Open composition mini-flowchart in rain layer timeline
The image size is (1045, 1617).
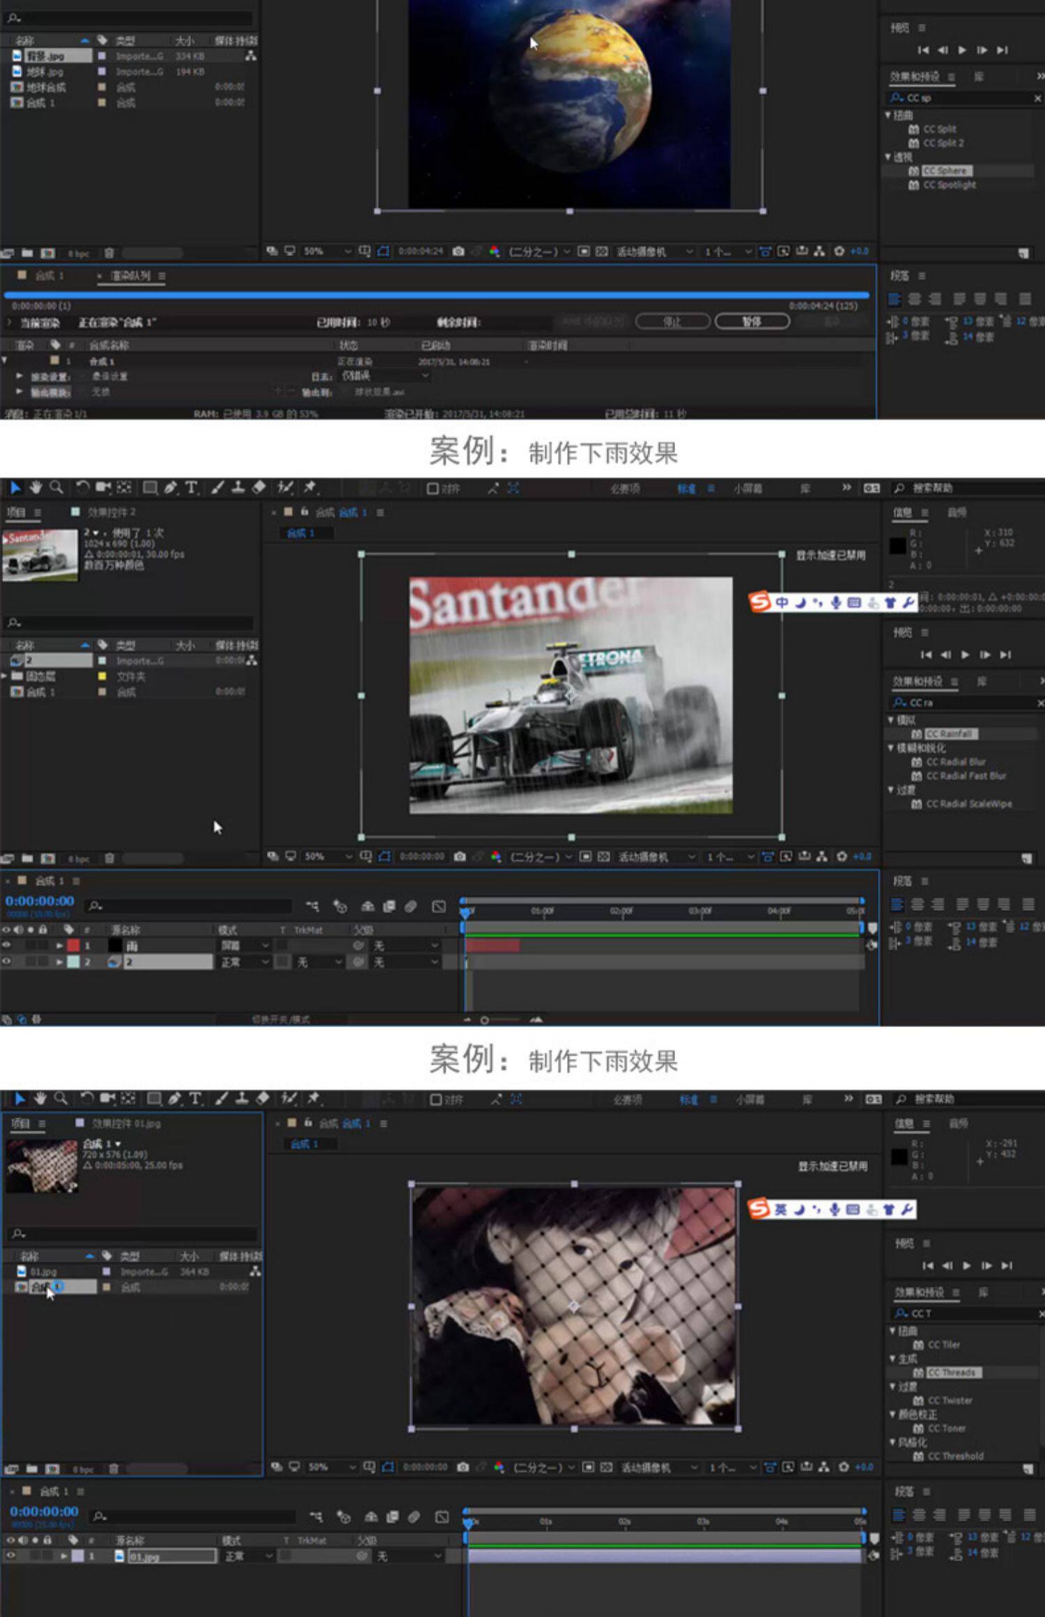pos(312,906)
